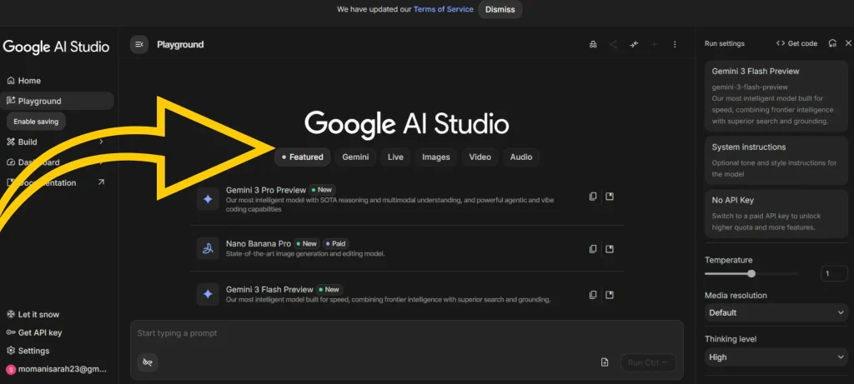Click the Nano Banana Pro banana icon
The image size is (854, 384).
[208, 248]
